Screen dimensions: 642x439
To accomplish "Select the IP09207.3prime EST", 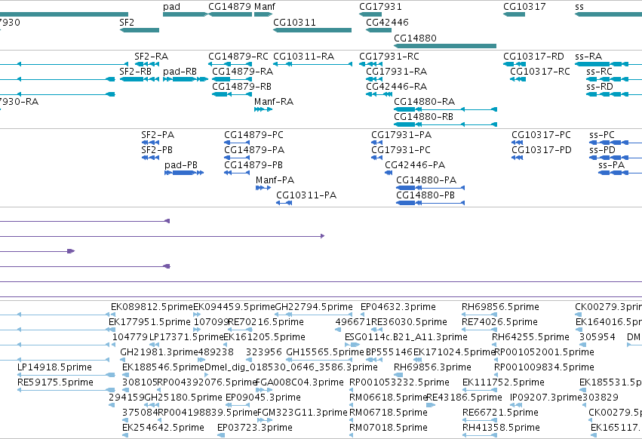I will 516,405.
